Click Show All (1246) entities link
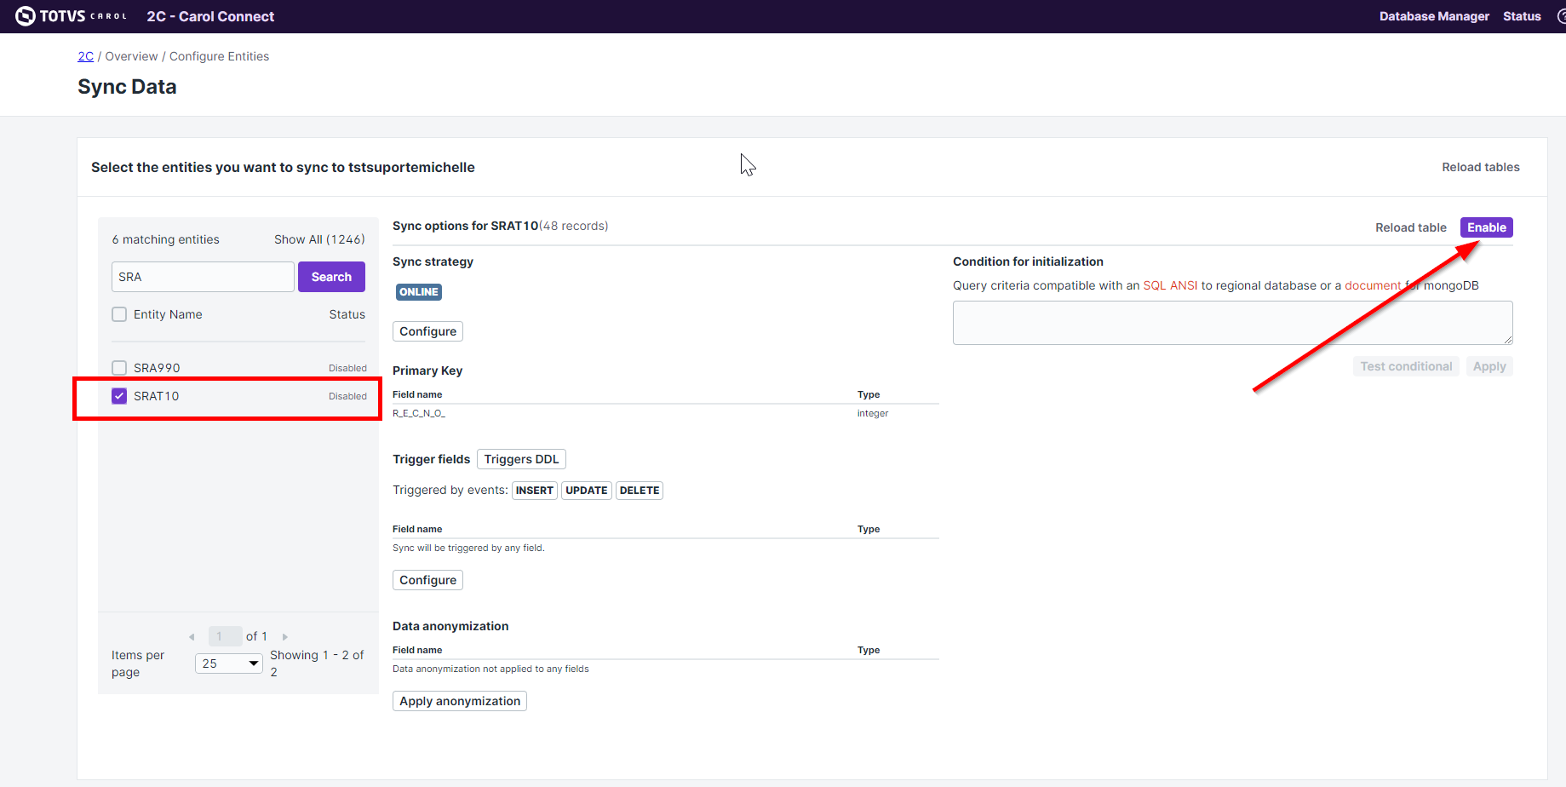Image resolution: width=1566 pixels, height=787 pixels. 319,239
